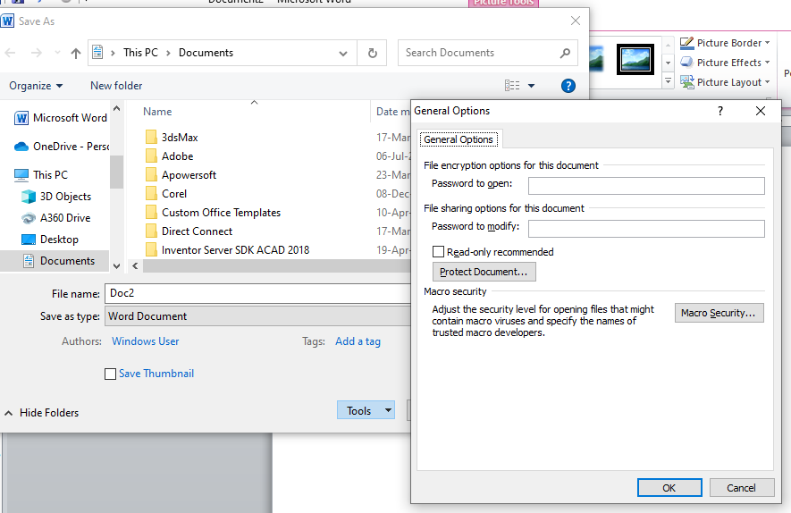
Task: Open the Tools dropdown menu
Action: coord(366,410)
